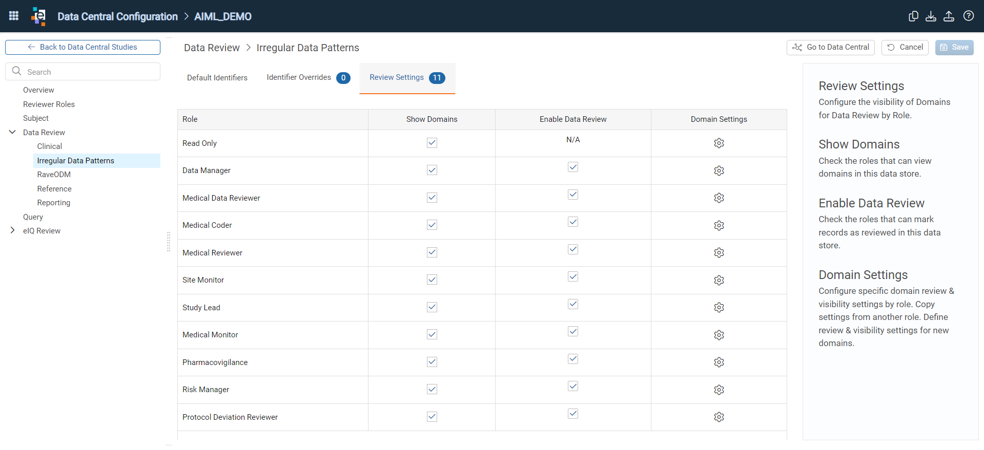Collapse the Data Review tree node

(12, 132)
